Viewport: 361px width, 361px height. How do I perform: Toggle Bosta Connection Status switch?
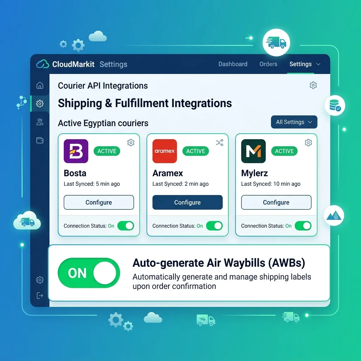(x=126, y=226)
